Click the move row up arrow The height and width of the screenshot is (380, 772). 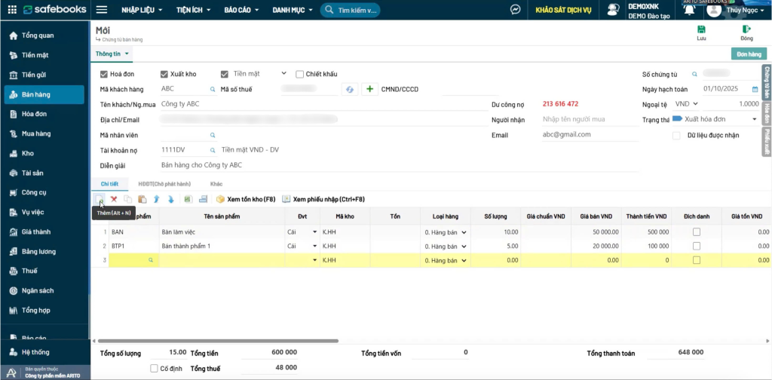pyautogui.click(x=157, y=199)
